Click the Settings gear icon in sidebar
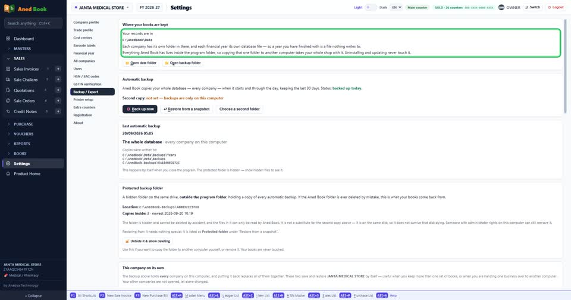The height and width of the screenshot is (300, 571). 8,164
